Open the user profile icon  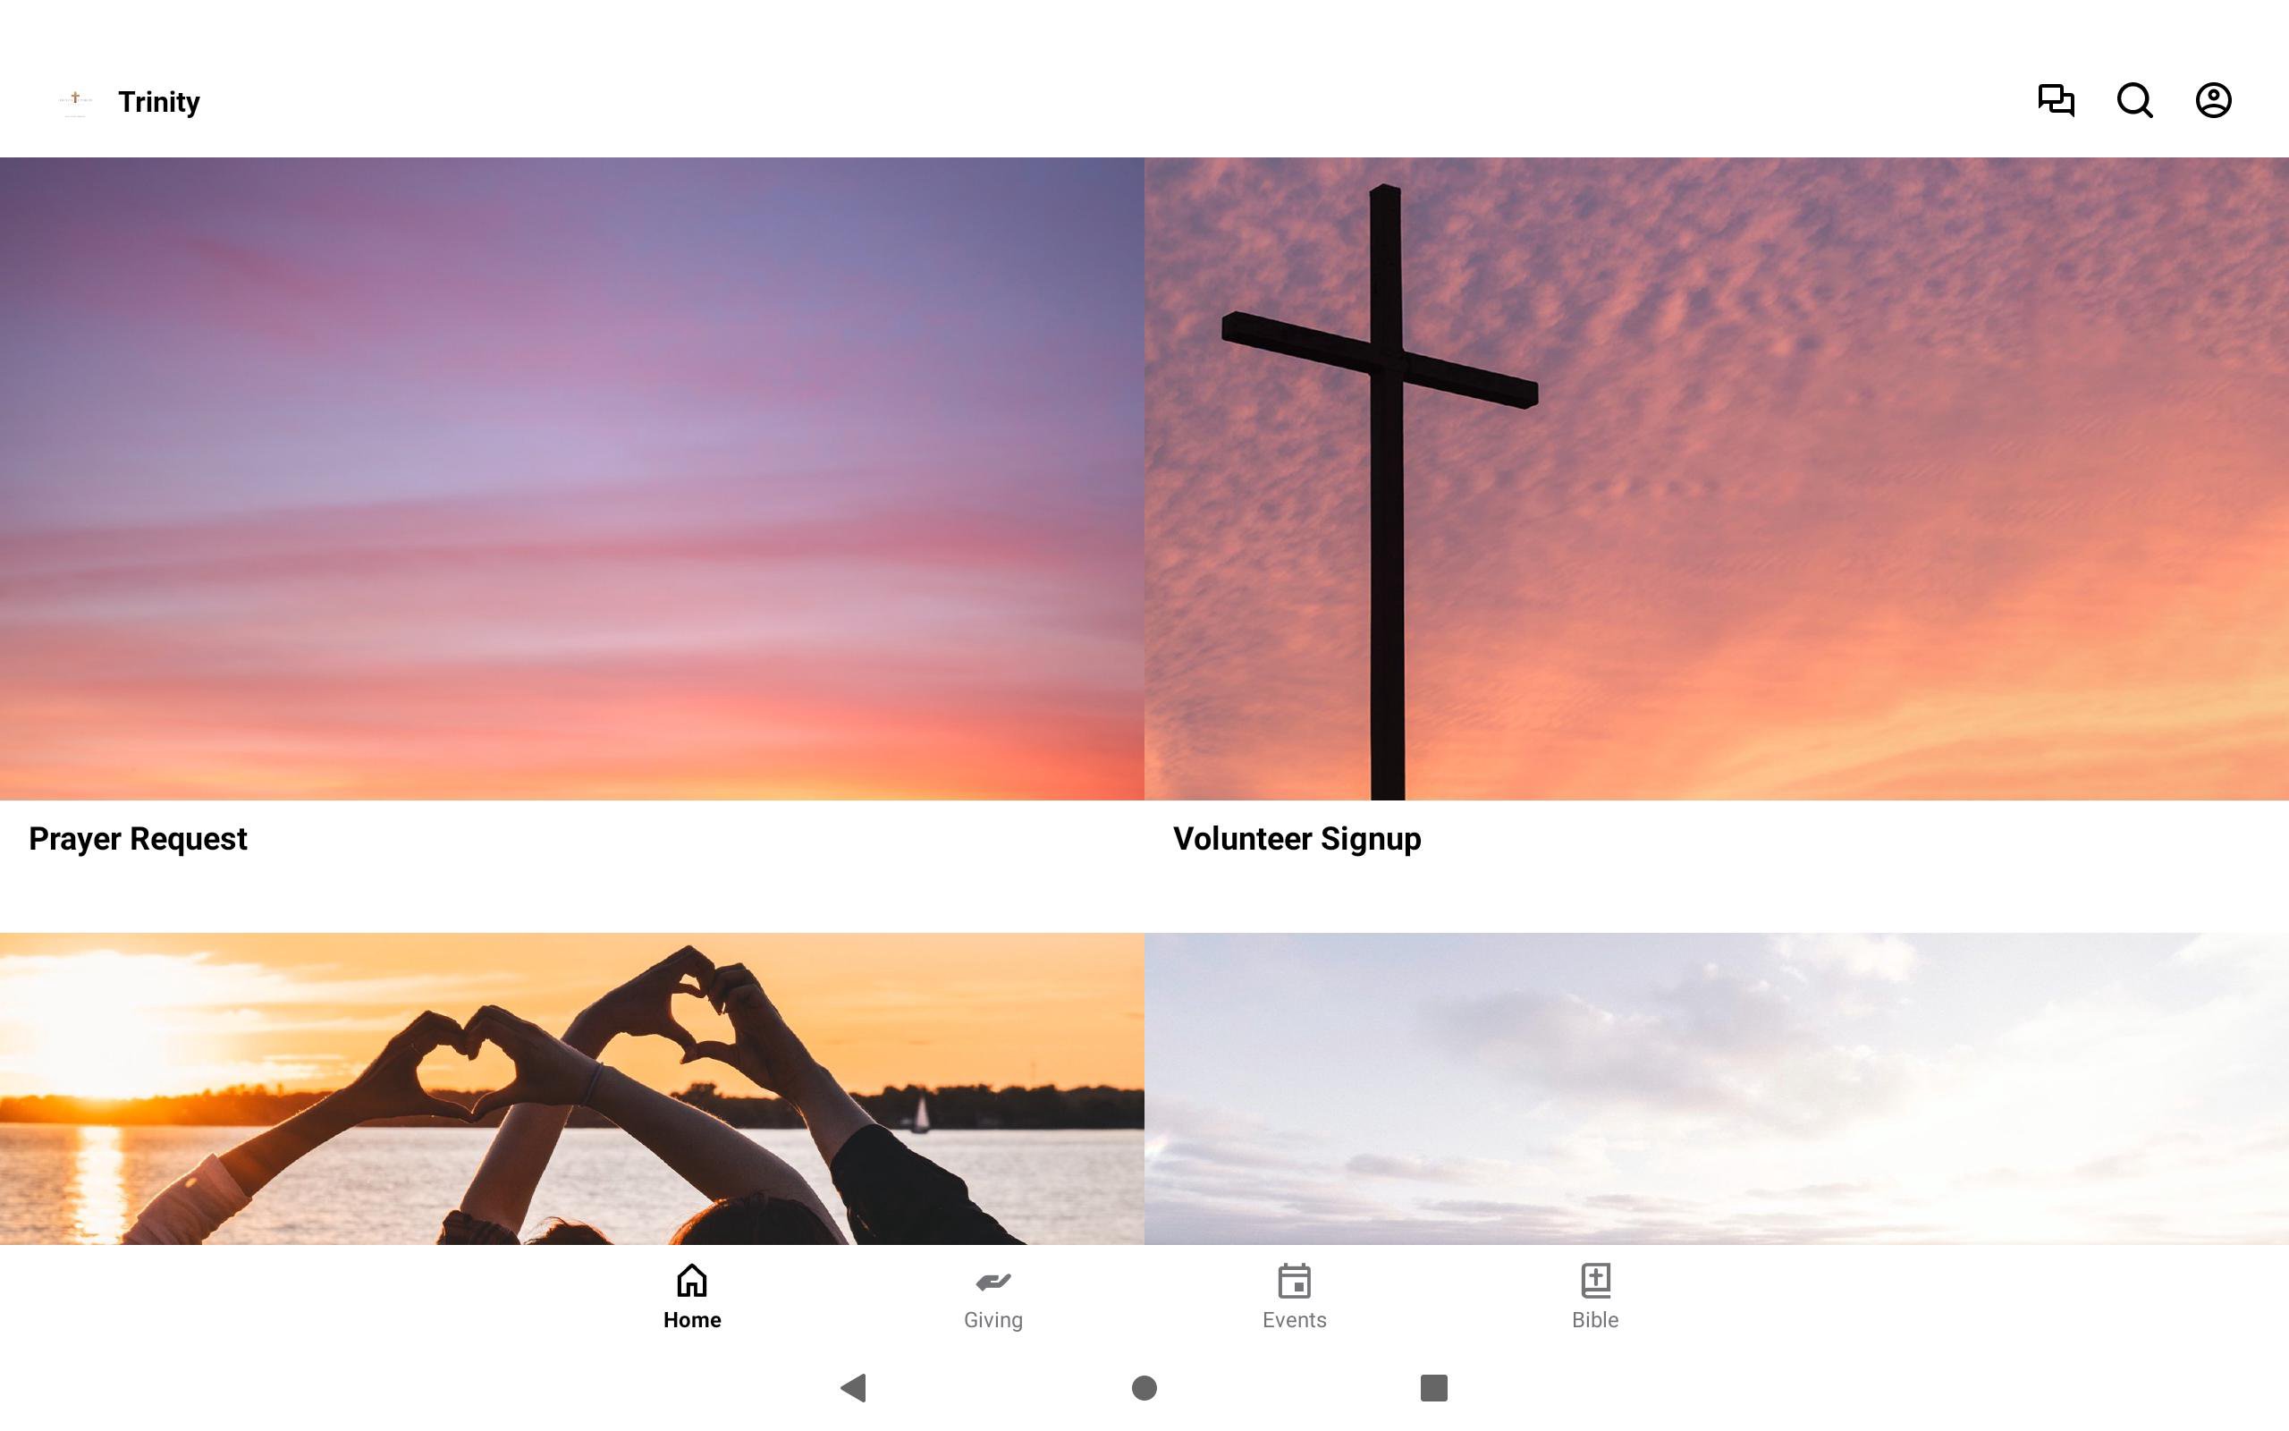pos(2213,100)
